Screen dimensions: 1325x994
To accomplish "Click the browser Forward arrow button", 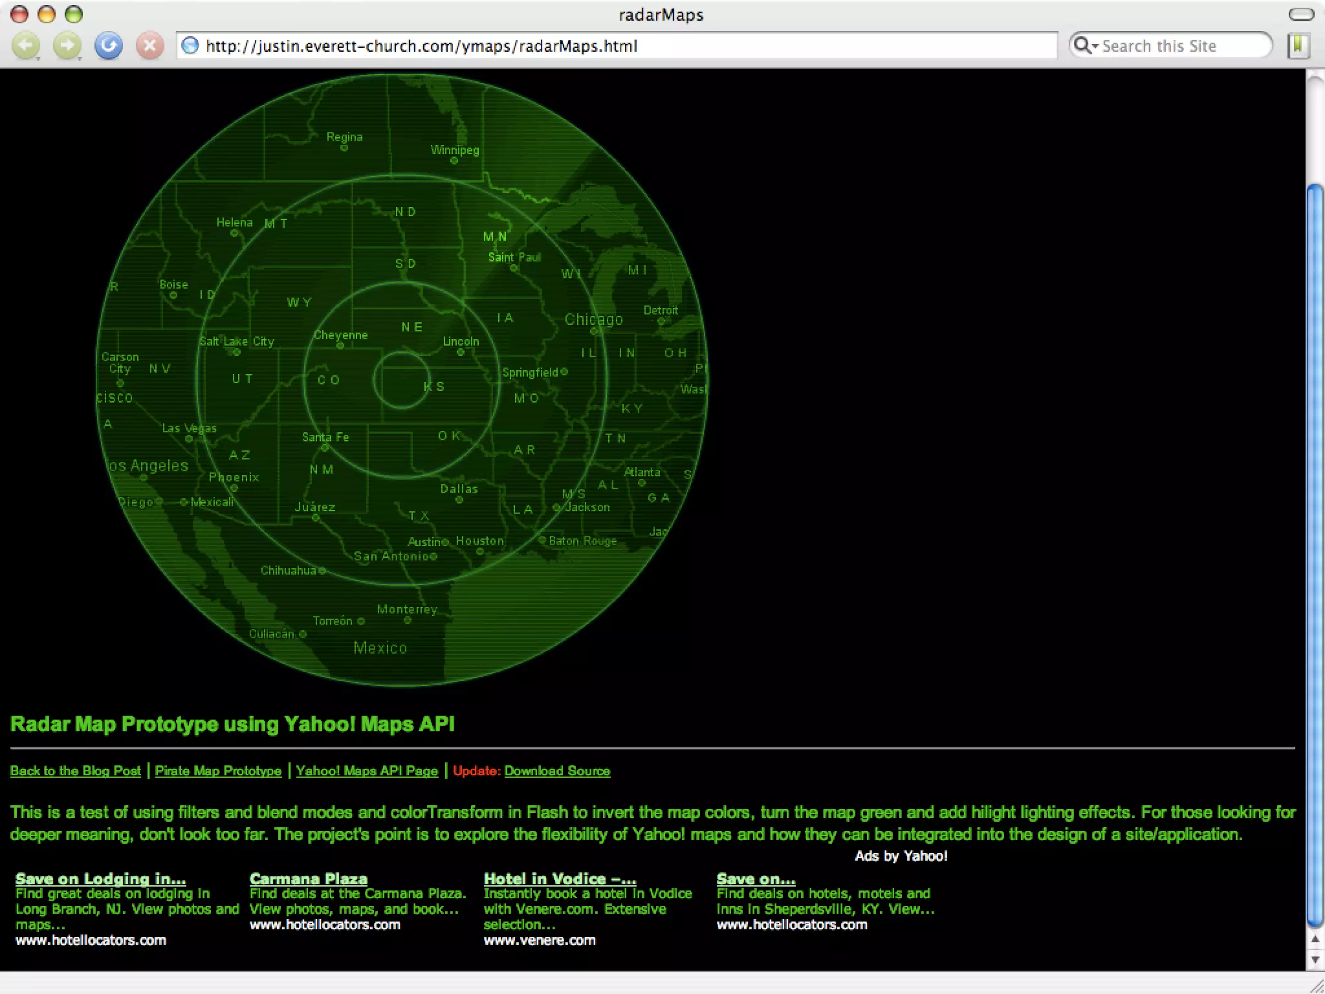I will coord(67,46).
